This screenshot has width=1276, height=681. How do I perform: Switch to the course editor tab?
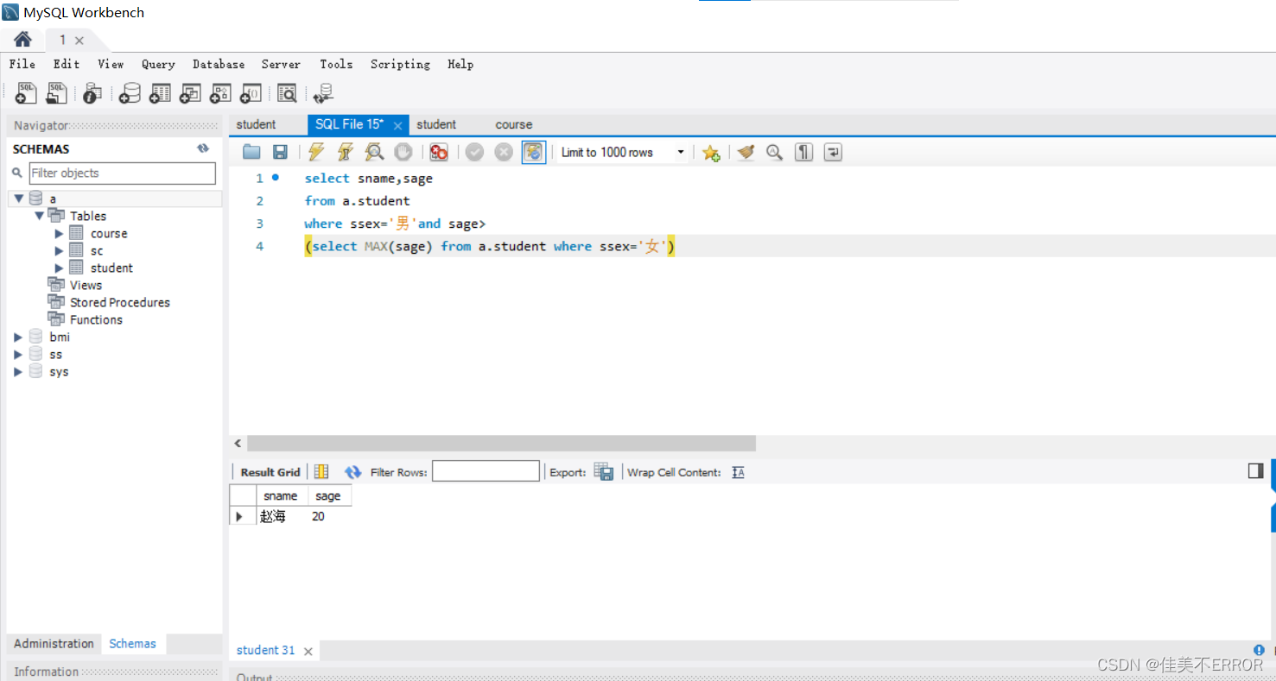[x=514, y=124]
